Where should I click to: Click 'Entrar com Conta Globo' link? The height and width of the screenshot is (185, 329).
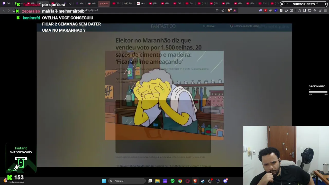[x=244, y=26]
